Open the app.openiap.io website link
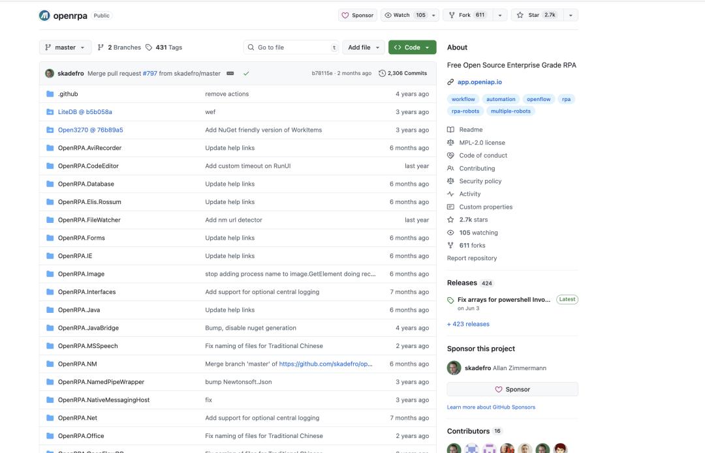Viewport: 705px width, 453px height. [480, 81]
